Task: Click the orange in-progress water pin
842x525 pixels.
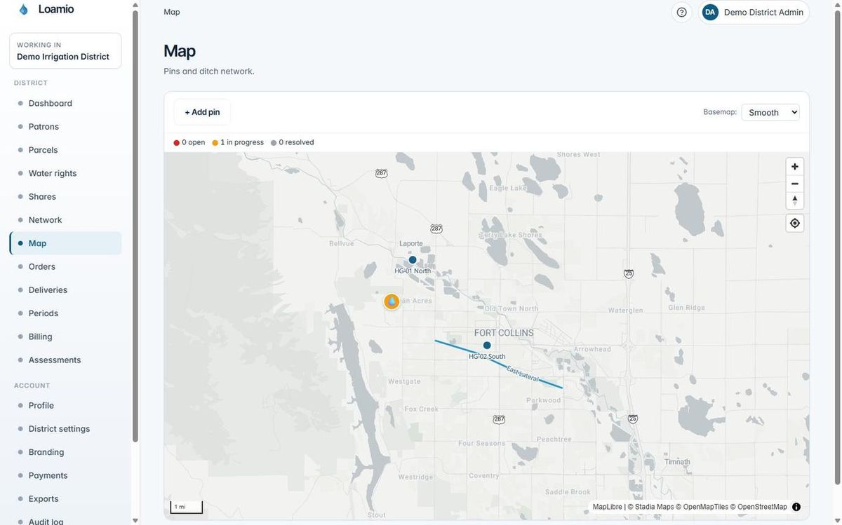Action: 392,301
